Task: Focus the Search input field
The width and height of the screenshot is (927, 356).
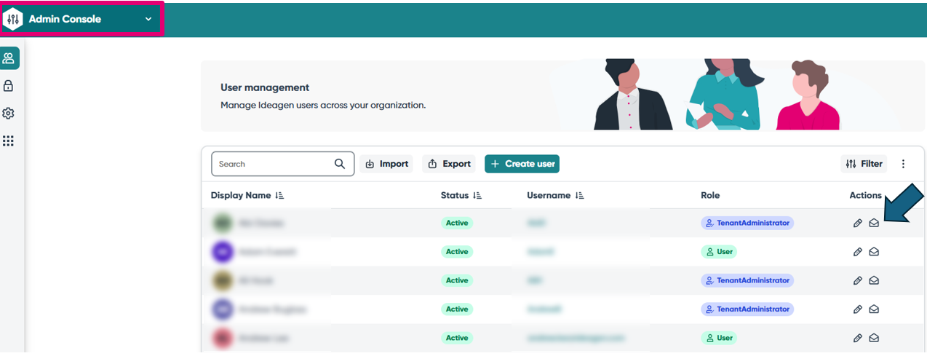Action: 273,164
